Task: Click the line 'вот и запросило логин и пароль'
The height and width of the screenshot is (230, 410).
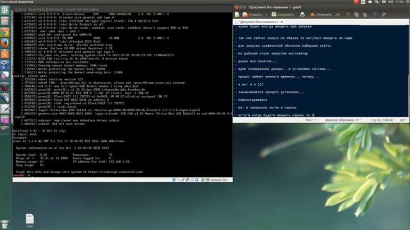Action: pyautogui.click(x=267, y=107)
